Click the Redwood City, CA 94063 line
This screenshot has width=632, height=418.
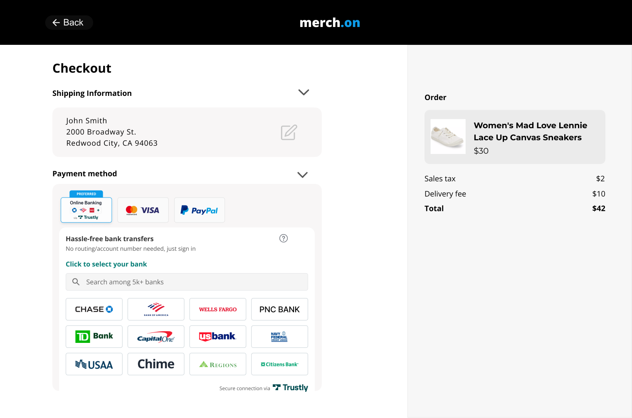pos(112,143)
